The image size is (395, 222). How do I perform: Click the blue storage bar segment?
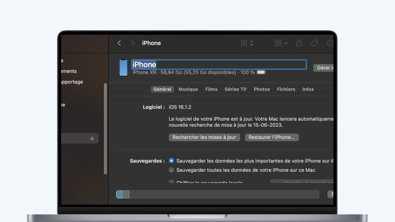click(119, 194)
